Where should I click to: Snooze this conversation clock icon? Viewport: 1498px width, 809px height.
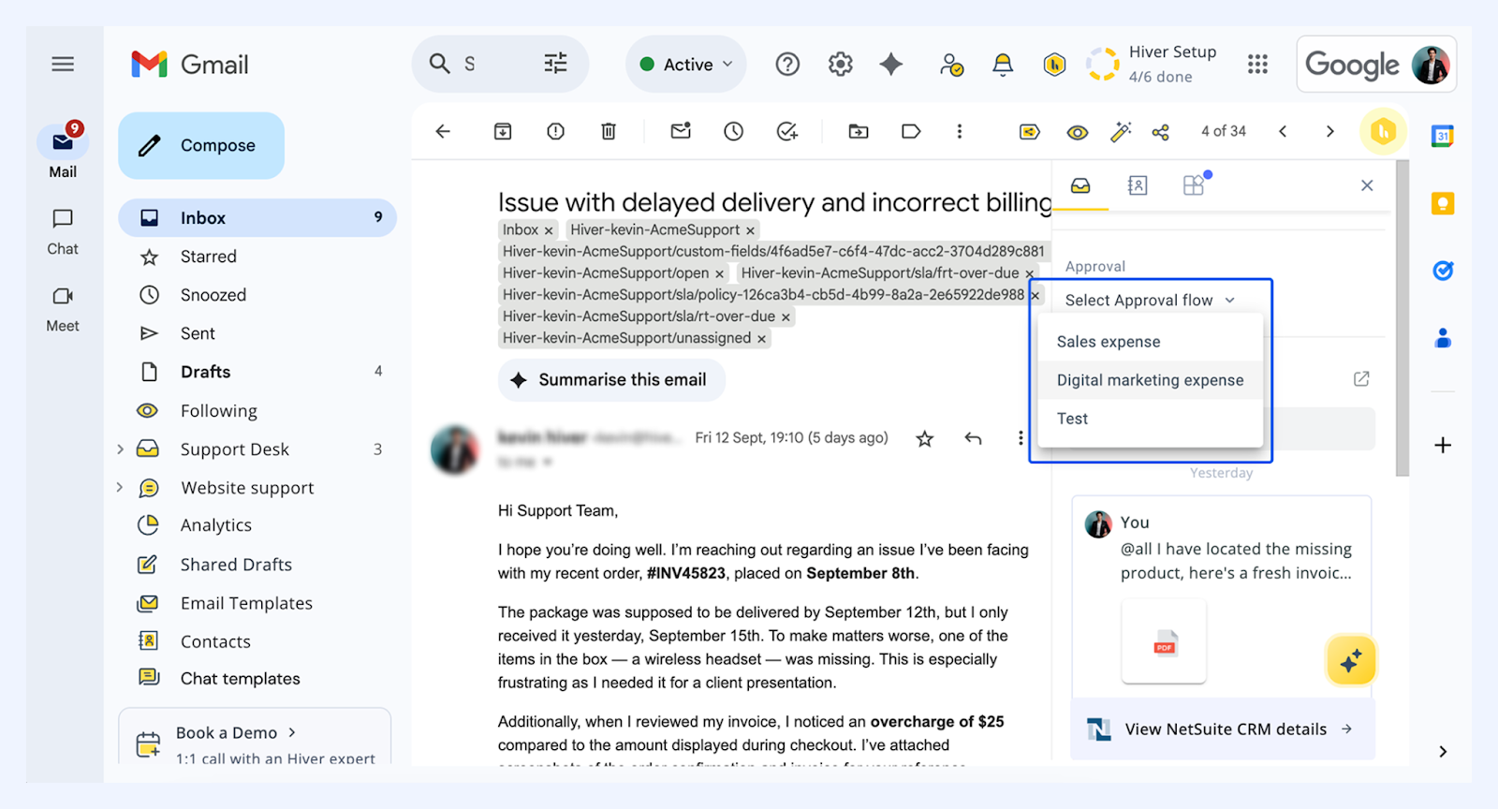(x=733, y=131)
